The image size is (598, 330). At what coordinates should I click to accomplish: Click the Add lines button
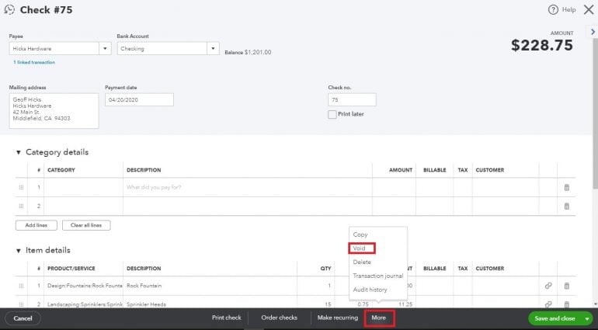[x=36, y=225]
